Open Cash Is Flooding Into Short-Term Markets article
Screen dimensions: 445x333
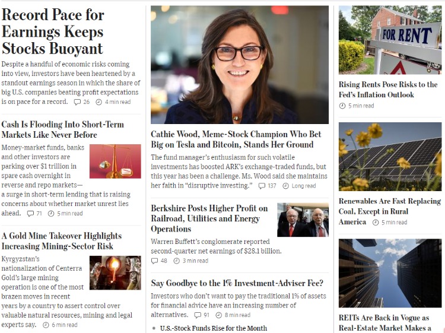63,129
